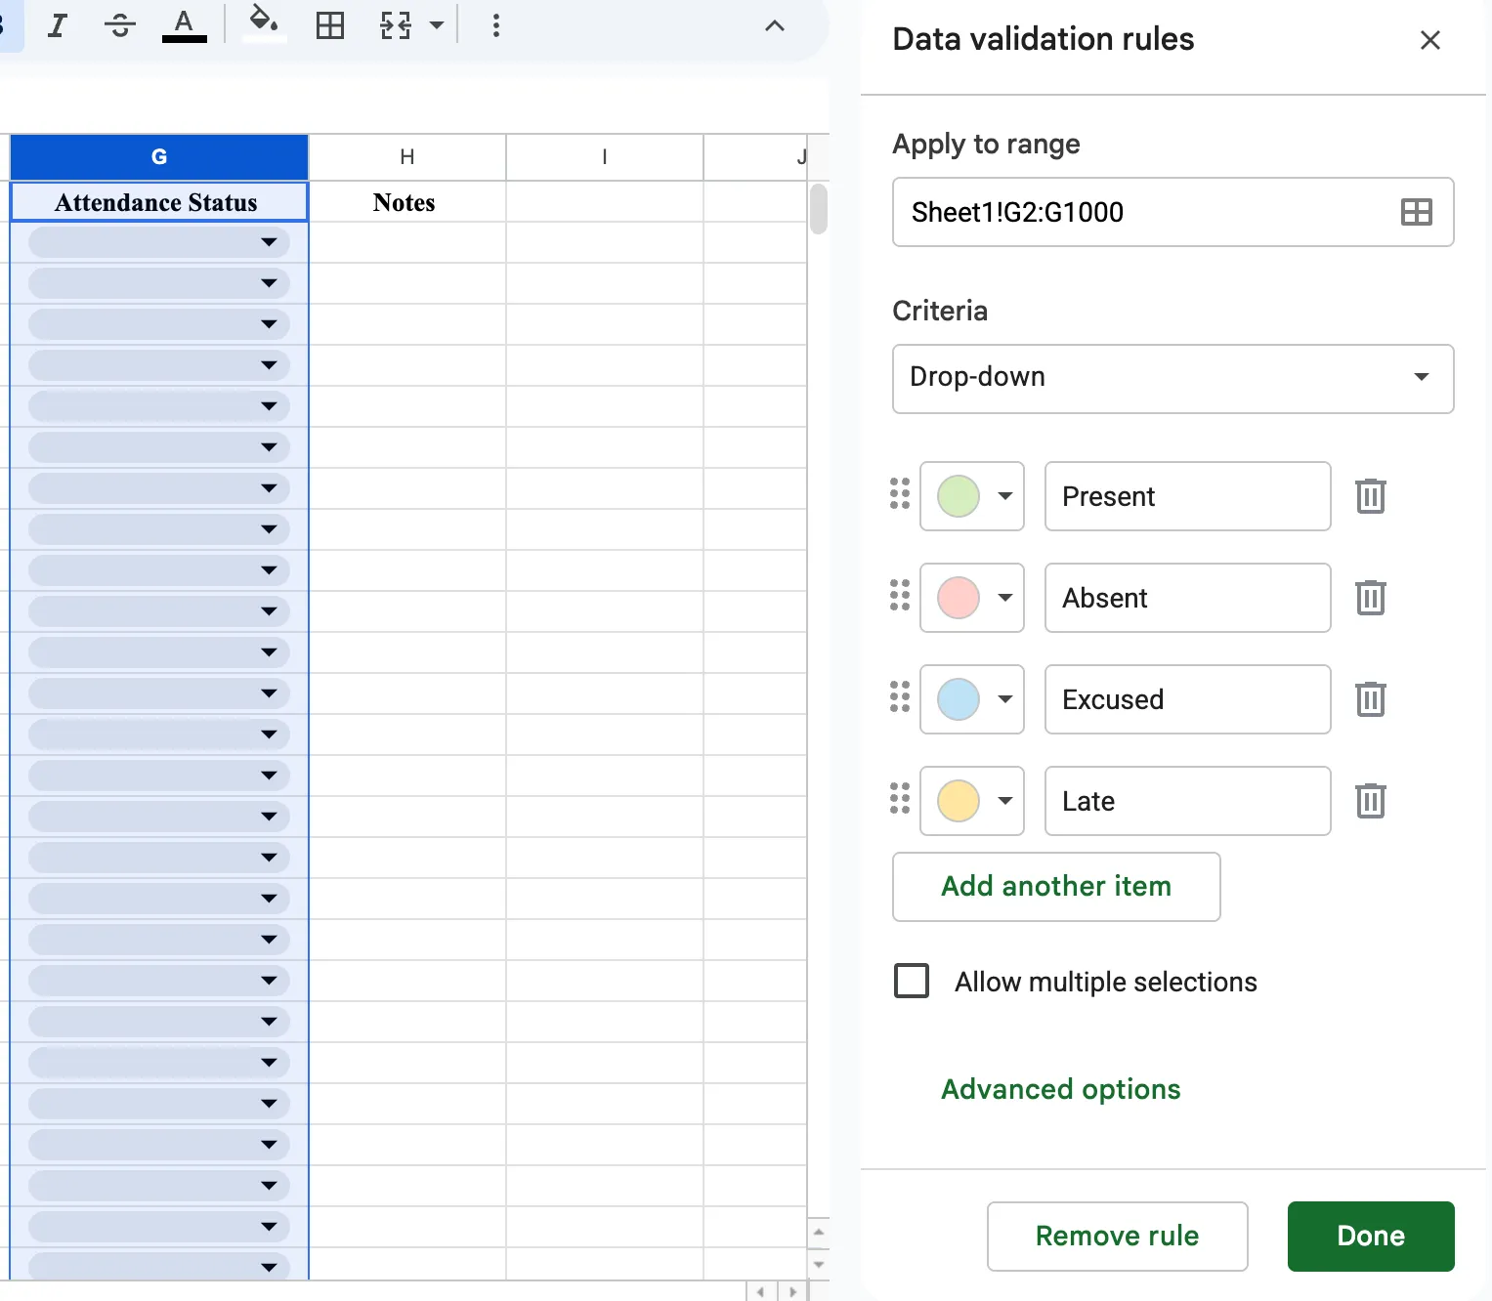Click the select data range grid icon

click(1417, 212)
